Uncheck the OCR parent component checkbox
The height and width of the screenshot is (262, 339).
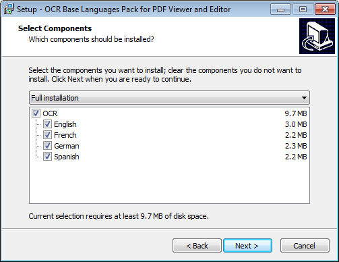pyautogui.click(x=36, y=113)
